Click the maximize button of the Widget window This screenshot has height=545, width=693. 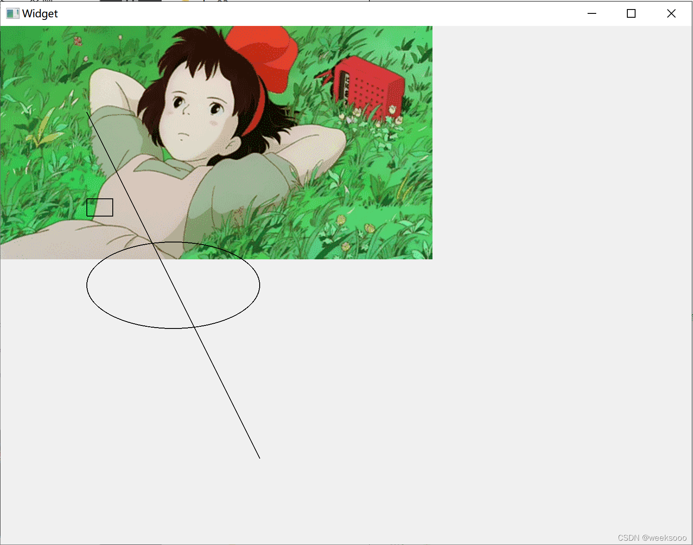(x=631, y=13)
